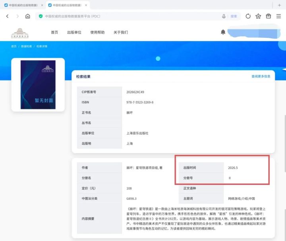Open the 出版单位 navigation item
Viewport: 286px width, 241px height.
[74, 32]
